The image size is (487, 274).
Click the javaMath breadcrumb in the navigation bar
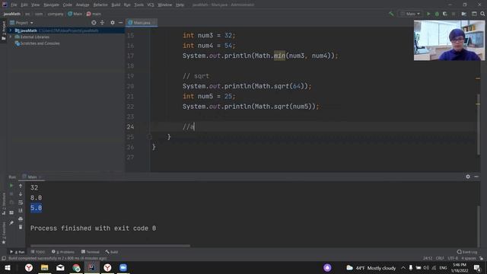tap(12, 14)
